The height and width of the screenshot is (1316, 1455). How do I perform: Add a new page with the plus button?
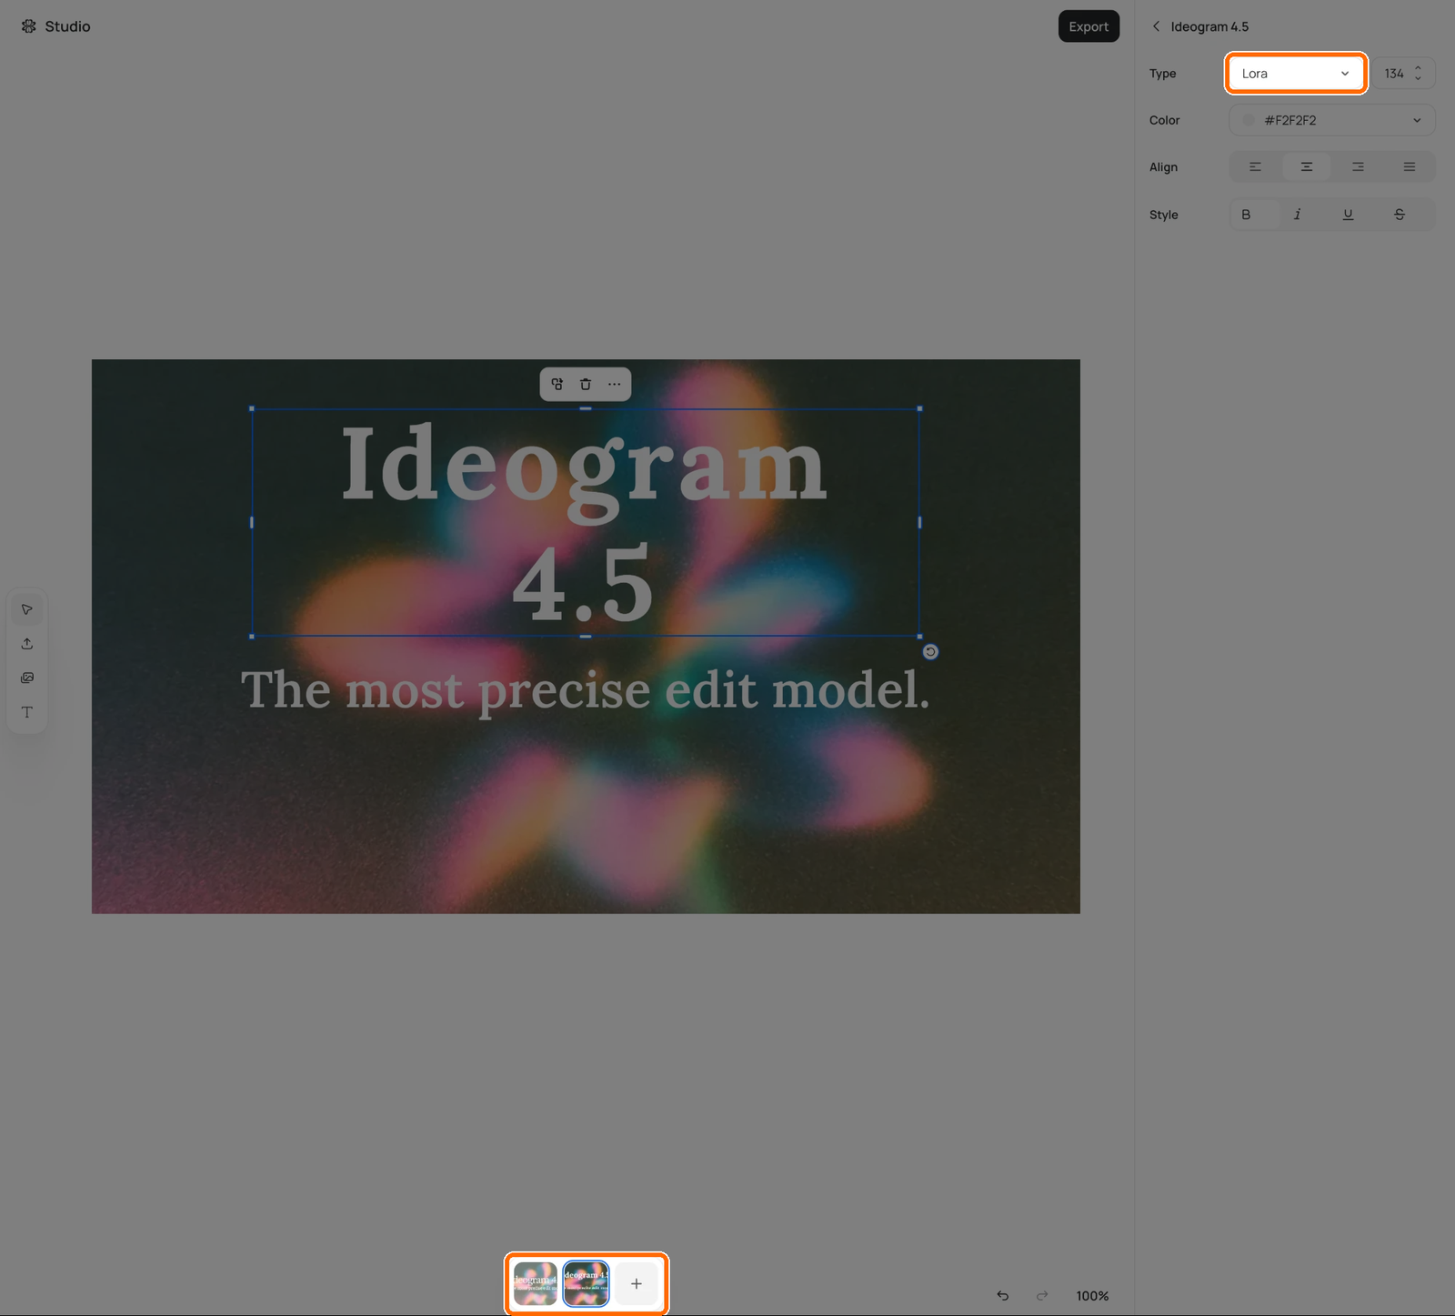click(x=637, y=1283)
